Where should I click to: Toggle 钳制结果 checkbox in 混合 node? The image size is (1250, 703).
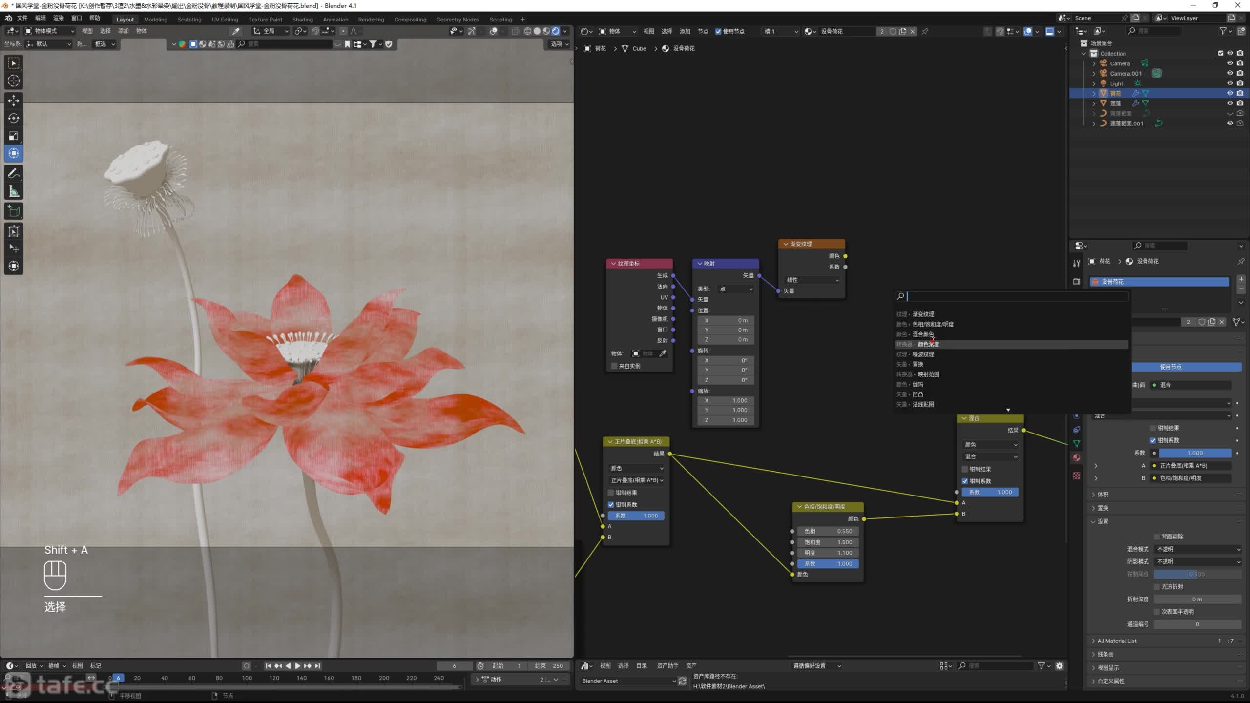tap(965, 469)
